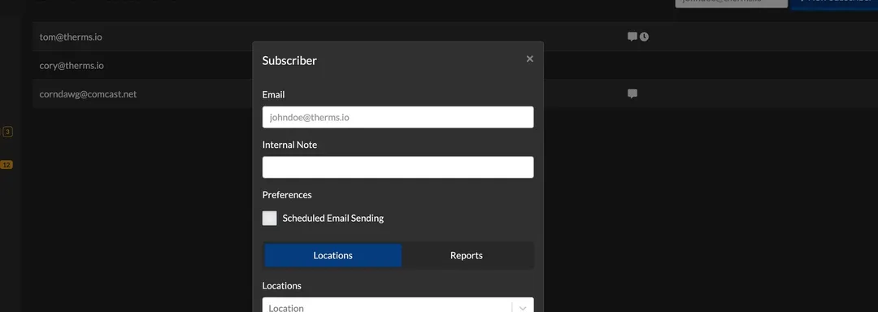Select the corndawg@comcast.net subscriber
Image resolution: width=878 pixels, height=312 pixels.
(x=88, y=94)
